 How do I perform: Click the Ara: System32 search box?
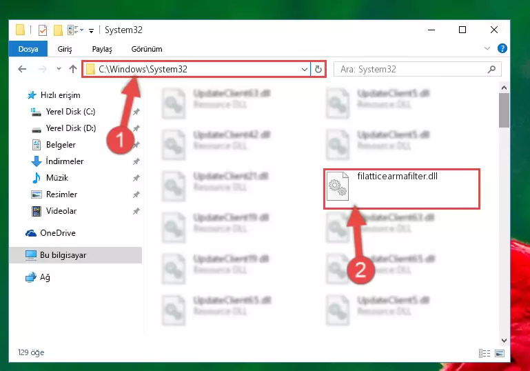[418, 70]
